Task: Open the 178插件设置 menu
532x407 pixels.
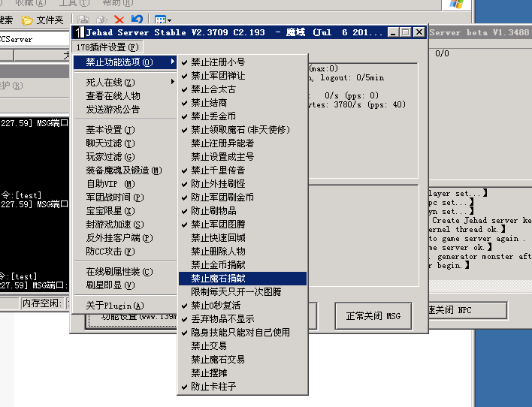Action: (x=107, y=47)
